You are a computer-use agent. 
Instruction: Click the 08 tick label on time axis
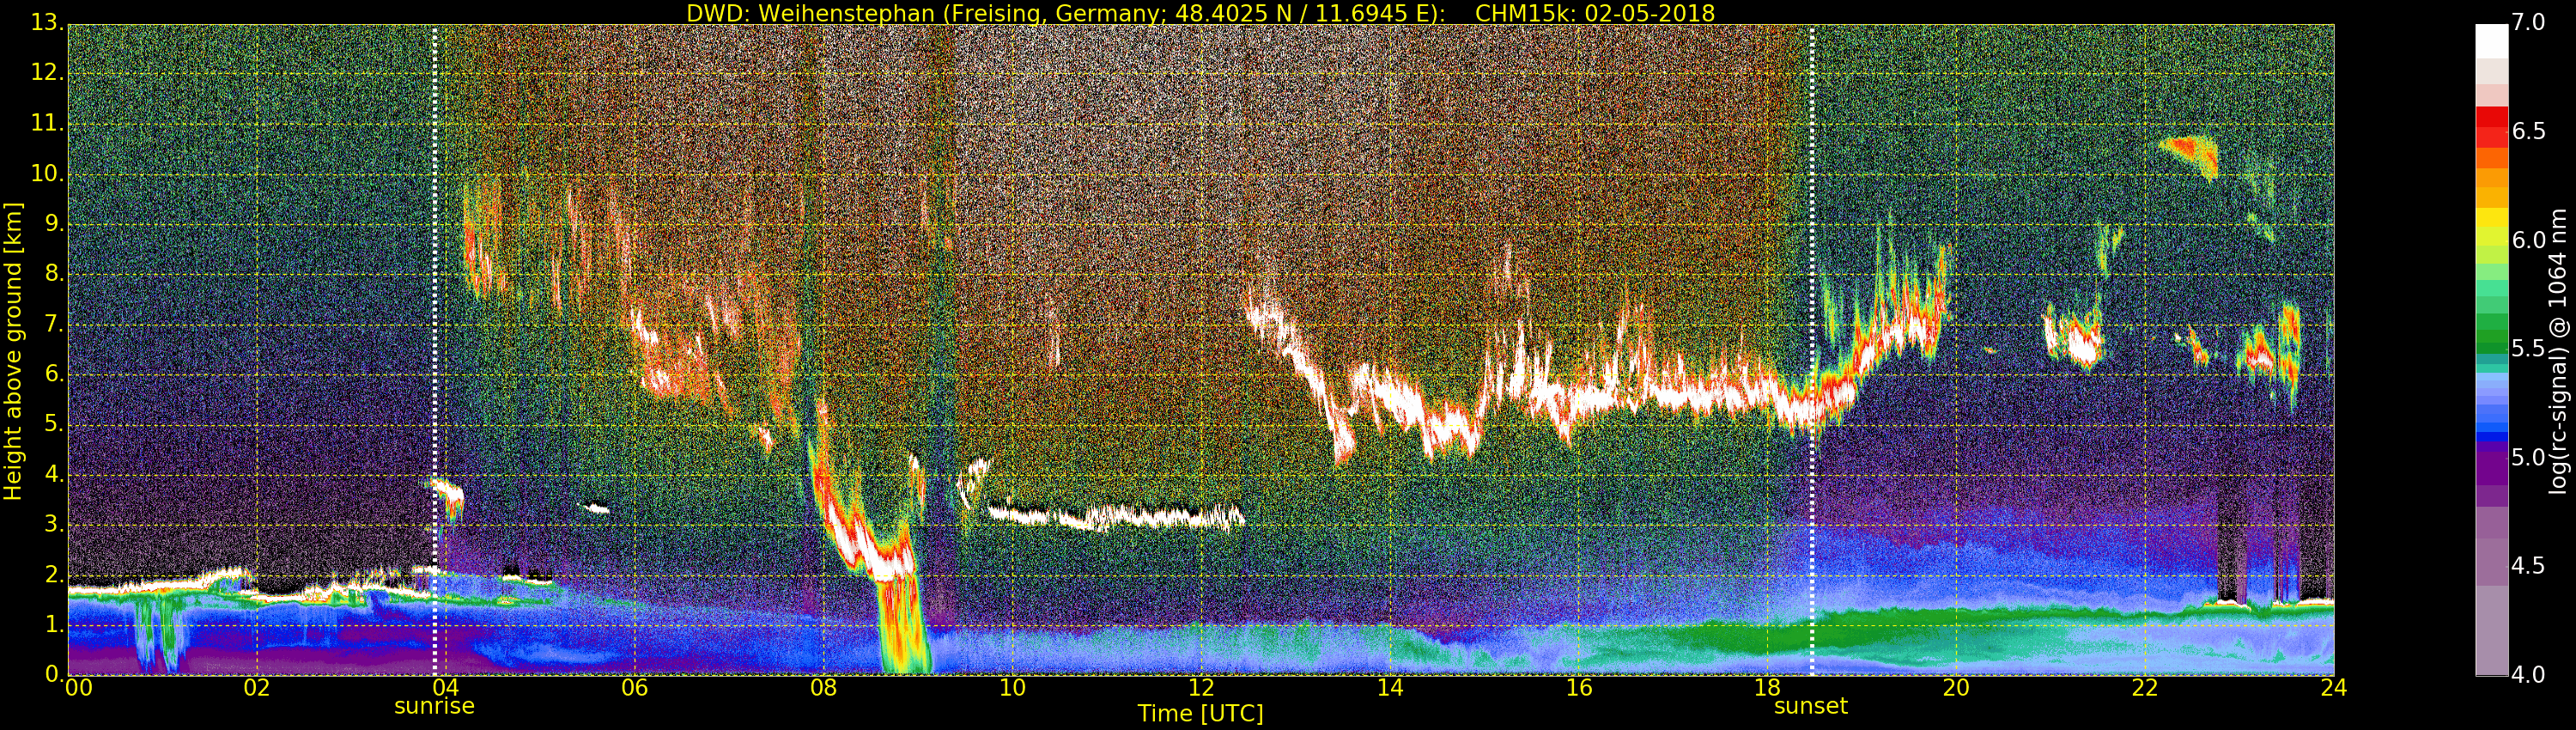[823, 688]
